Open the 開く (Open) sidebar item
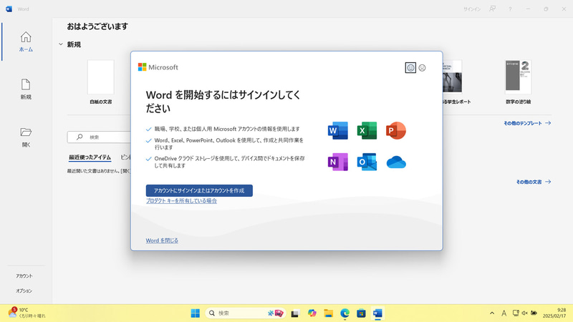This screenshot has height=322, width=573. pos(26,137)
